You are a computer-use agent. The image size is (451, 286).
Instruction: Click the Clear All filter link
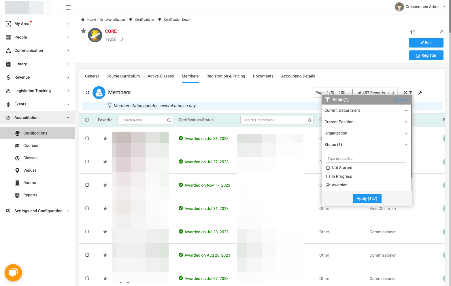(x=402, y=100)
